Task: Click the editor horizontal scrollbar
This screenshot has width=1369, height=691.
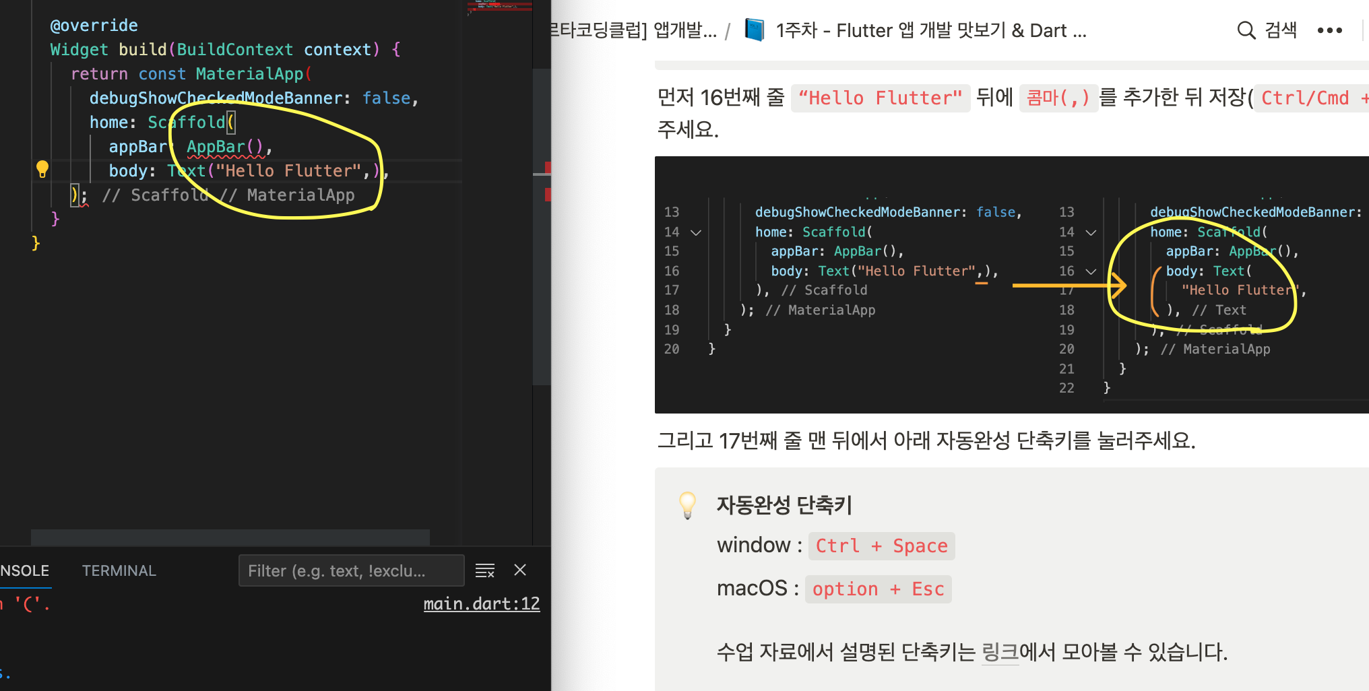Action: click(x=230, y=537)
